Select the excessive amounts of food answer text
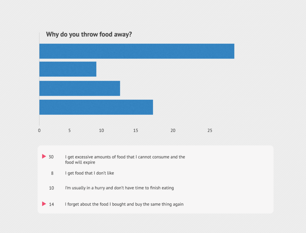 click(x=125, y=160)
